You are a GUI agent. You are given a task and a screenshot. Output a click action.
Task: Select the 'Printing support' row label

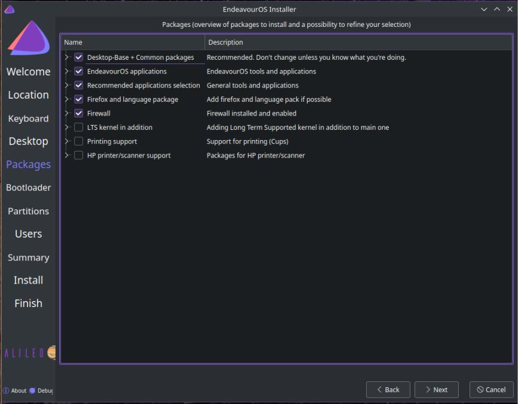tap(112, 141)
